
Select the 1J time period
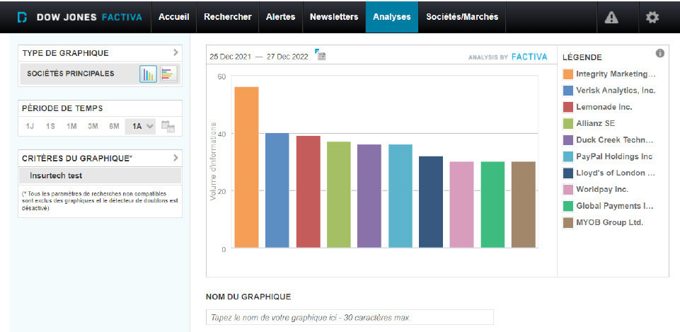[x=30, y=126]
